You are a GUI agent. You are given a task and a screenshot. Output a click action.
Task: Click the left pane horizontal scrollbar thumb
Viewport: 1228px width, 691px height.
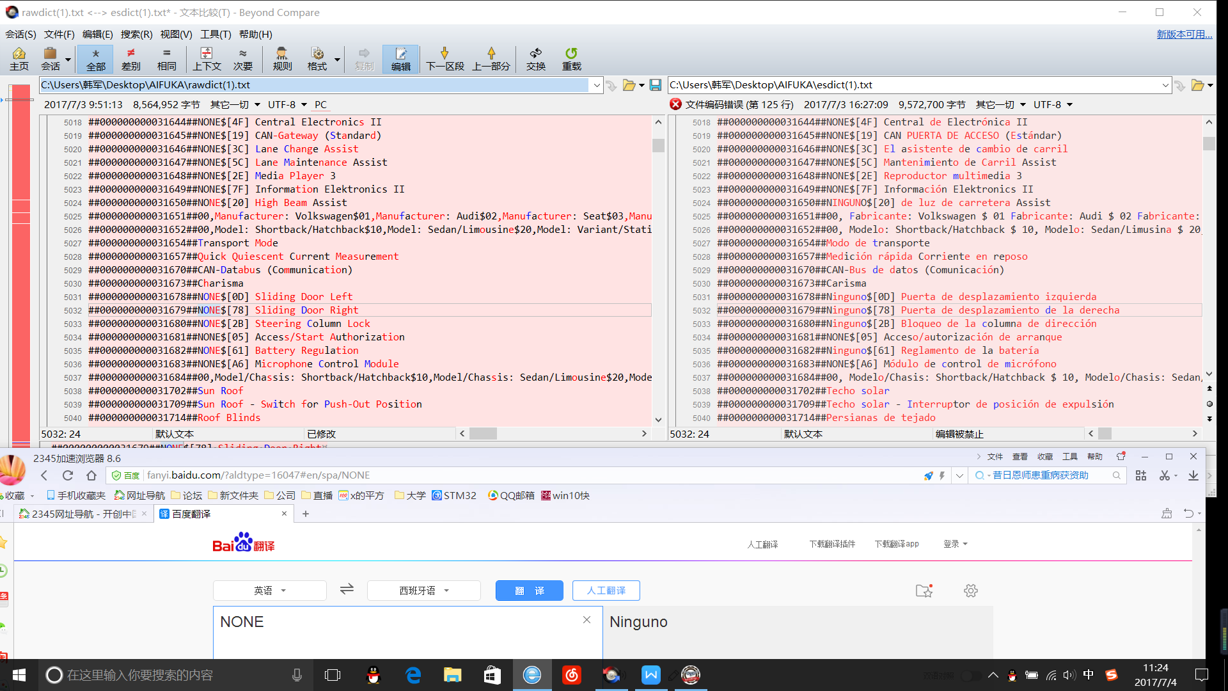[483, 434]
